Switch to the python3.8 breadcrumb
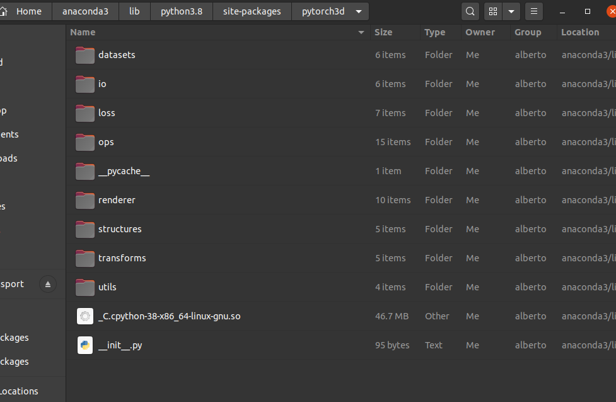Screen dimensions: 616x402 181,11
